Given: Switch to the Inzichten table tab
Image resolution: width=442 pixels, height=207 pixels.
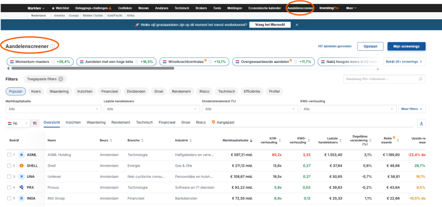Looking at the screenshot, I should 73,123.
